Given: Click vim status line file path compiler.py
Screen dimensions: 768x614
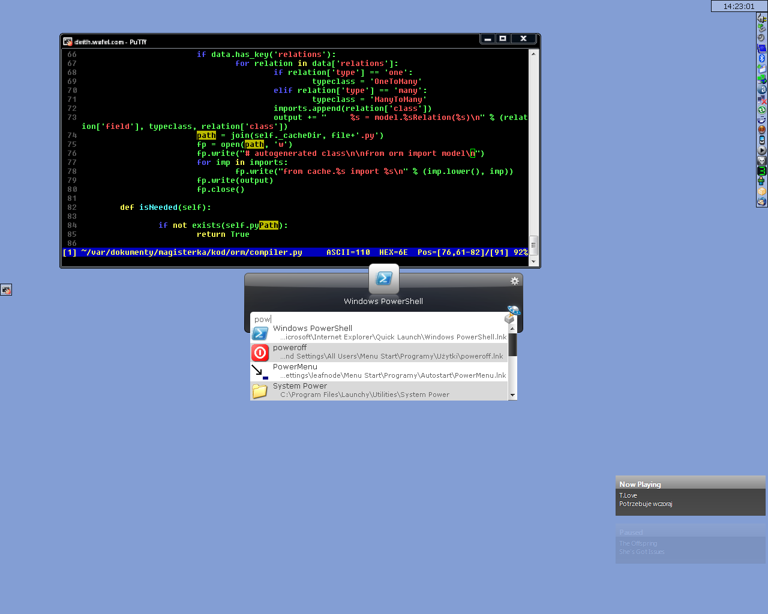Looking at the screenshot, I should 192,252.
